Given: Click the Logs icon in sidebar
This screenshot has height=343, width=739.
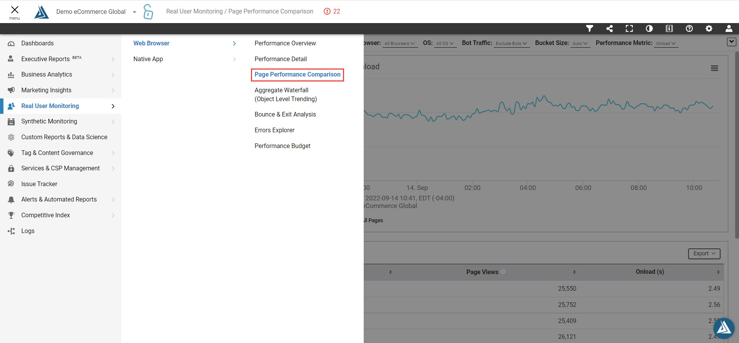Looking at the screenshot, I should click(x=11, y=231).
